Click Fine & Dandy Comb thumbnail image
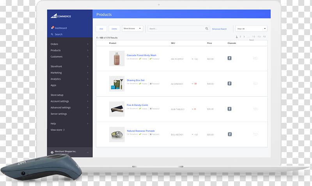 tap(117, 109)
